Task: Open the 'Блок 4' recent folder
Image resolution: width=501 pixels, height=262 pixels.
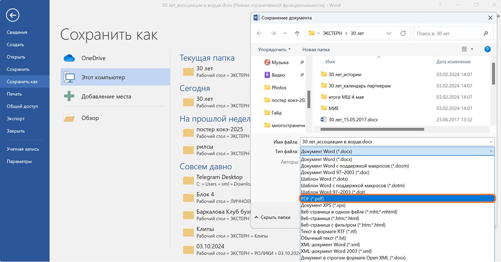Action: click(x=216, y=197)
